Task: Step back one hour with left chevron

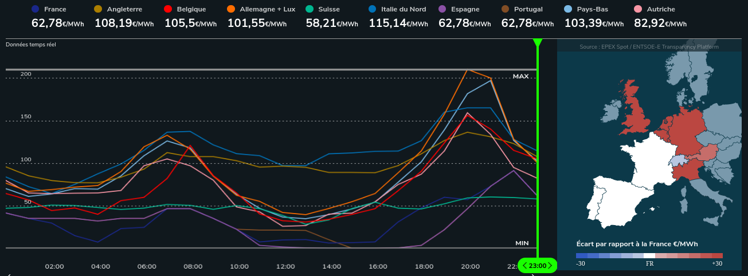Action: tap(524, 266)
